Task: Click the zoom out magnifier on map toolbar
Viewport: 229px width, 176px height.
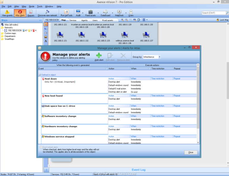Action: click(126, 20)
